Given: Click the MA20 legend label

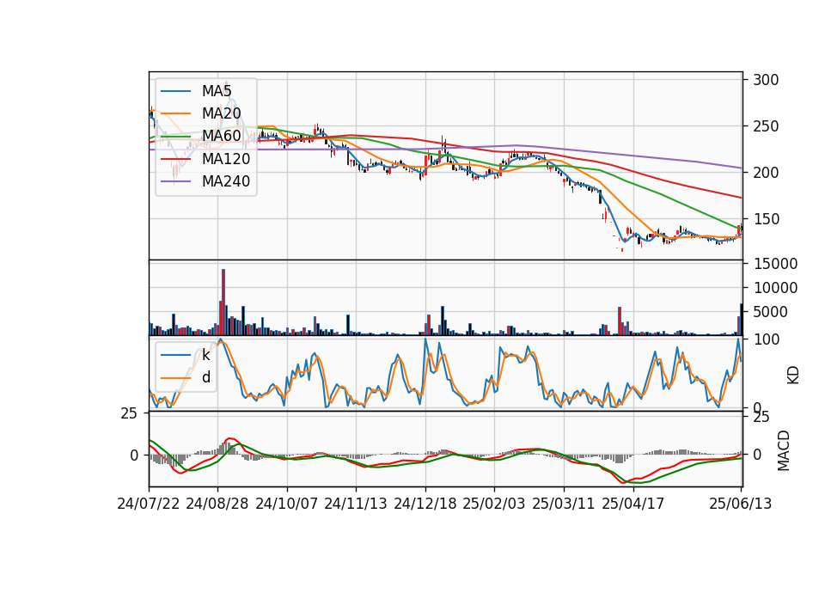Looking at the screenshot, I should (221, 113).
